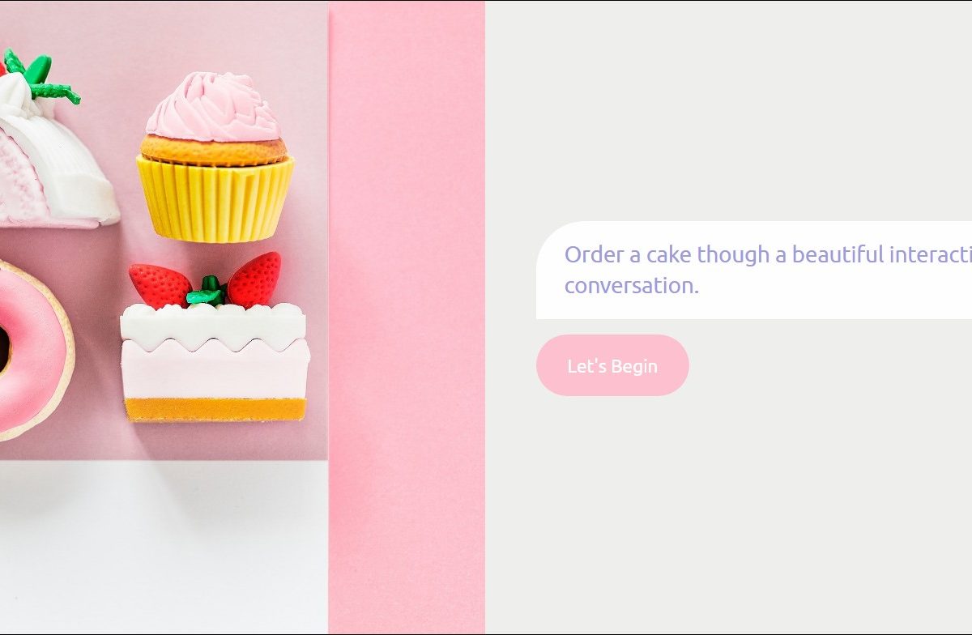Select the pink glazed donut
The height and width of the screenshot is (635, 972).
32,350
